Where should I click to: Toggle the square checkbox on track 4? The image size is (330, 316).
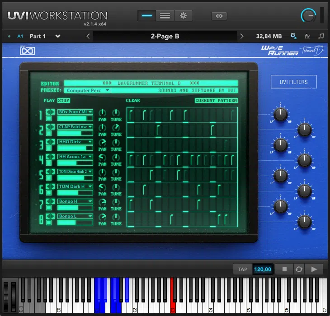[x=49, y=163]
